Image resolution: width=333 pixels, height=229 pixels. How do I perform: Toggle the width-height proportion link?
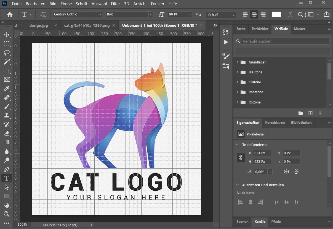click(241, 157)
